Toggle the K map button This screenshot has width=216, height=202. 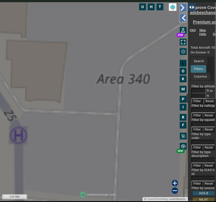pyautogui.click(x=183, y=79)
